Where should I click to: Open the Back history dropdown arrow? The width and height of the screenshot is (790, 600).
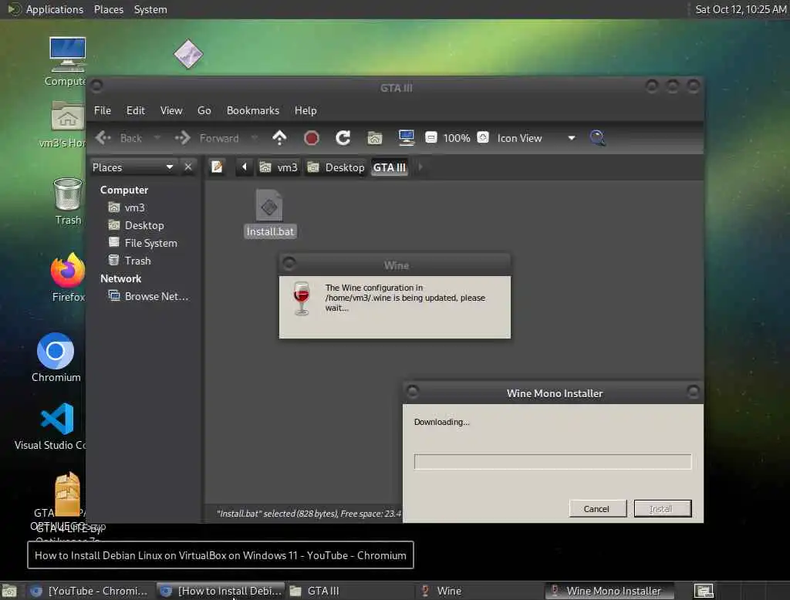click(x=157, y=137)
